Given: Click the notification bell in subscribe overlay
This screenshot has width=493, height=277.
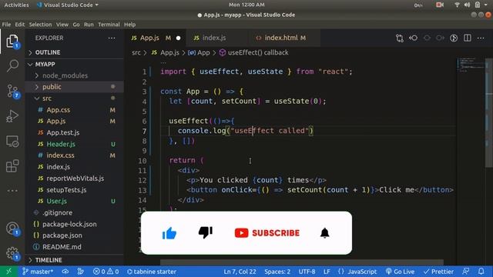Looking at the screenshot, I should 324,233.
